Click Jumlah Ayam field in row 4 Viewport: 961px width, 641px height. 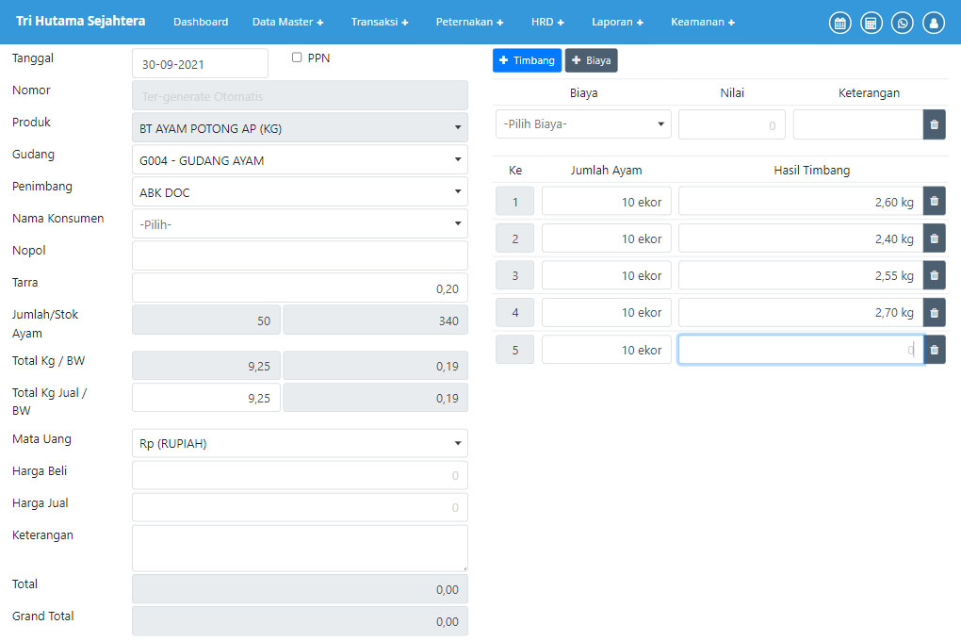pyautogui.click(x=606, y=312)
